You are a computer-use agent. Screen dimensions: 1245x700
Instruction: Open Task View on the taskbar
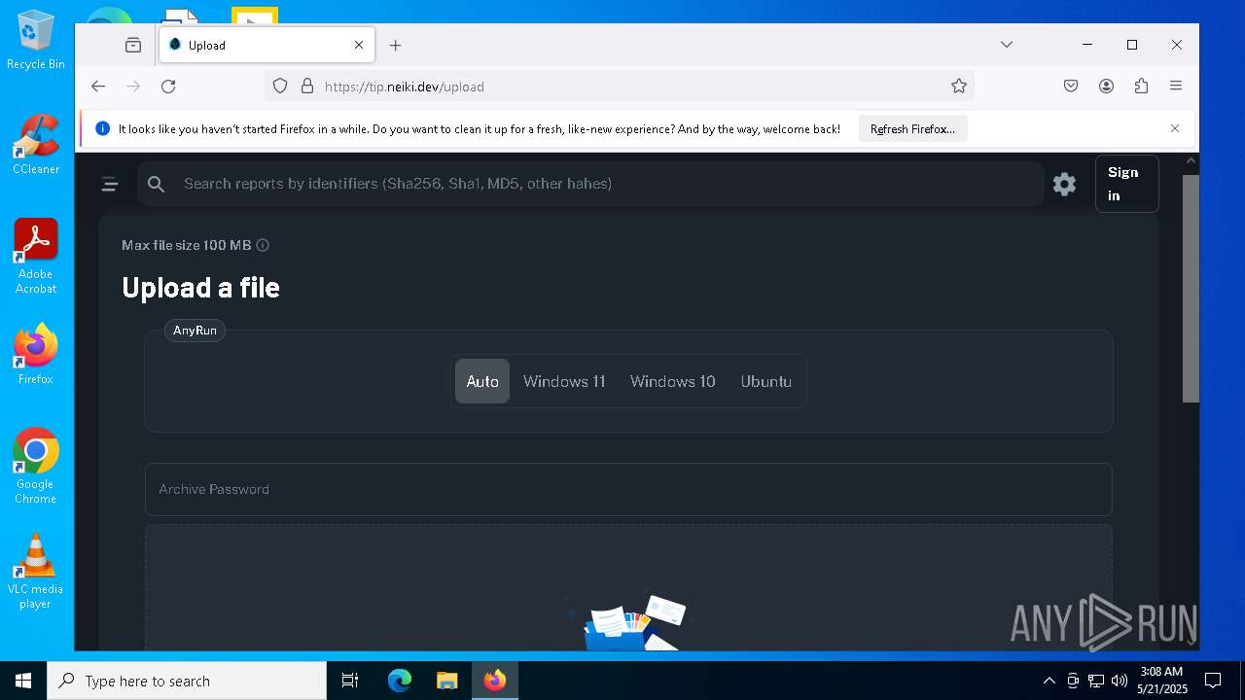[x=350, y=681]
